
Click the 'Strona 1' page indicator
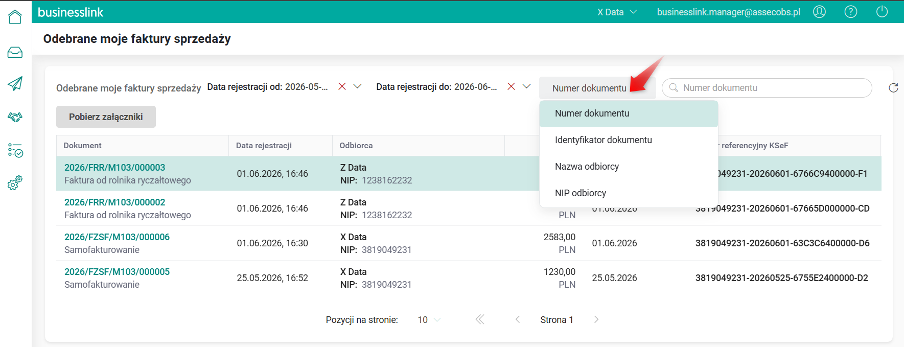point(557,320)
